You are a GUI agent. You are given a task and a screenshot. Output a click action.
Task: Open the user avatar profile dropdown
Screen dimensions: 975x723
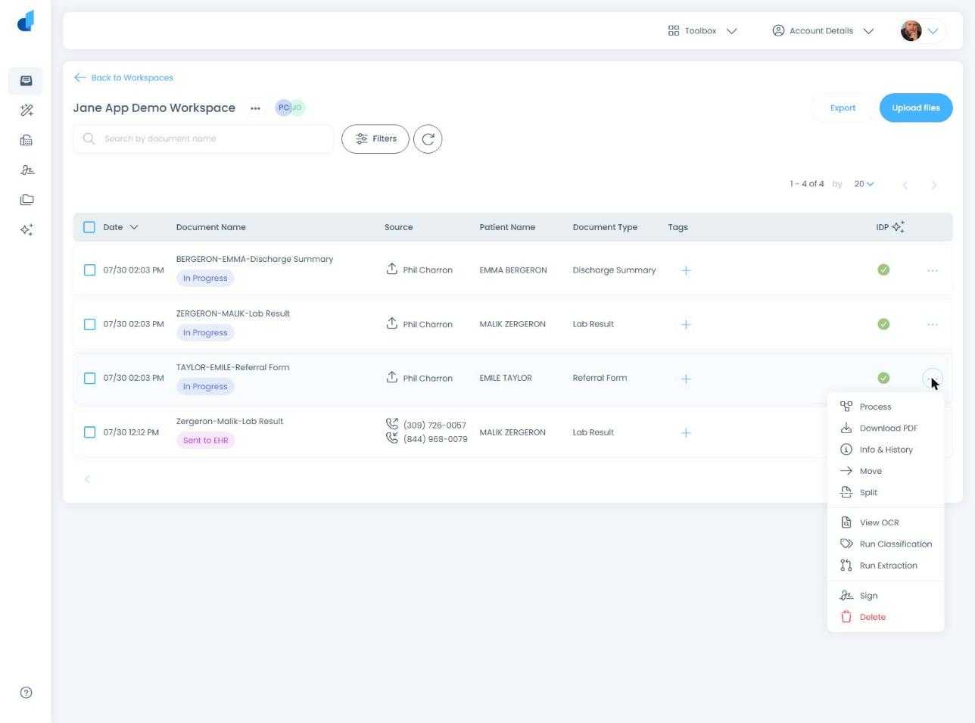tap(922, 31)
